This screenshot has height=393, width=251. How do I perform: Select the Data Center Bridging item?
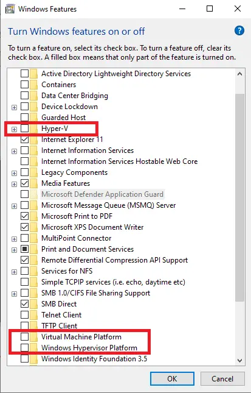click(75, 96)
